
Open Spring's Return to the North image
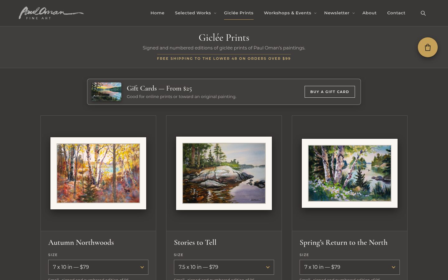coord(350,173)
